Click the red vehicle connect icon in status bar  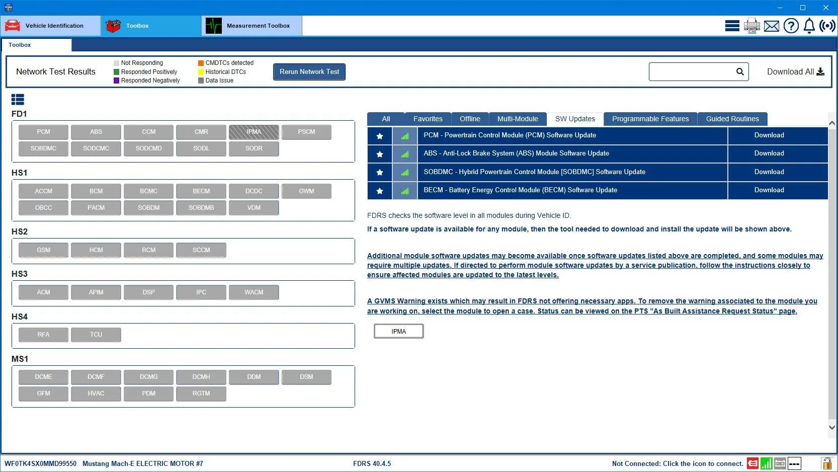[752, 463]
